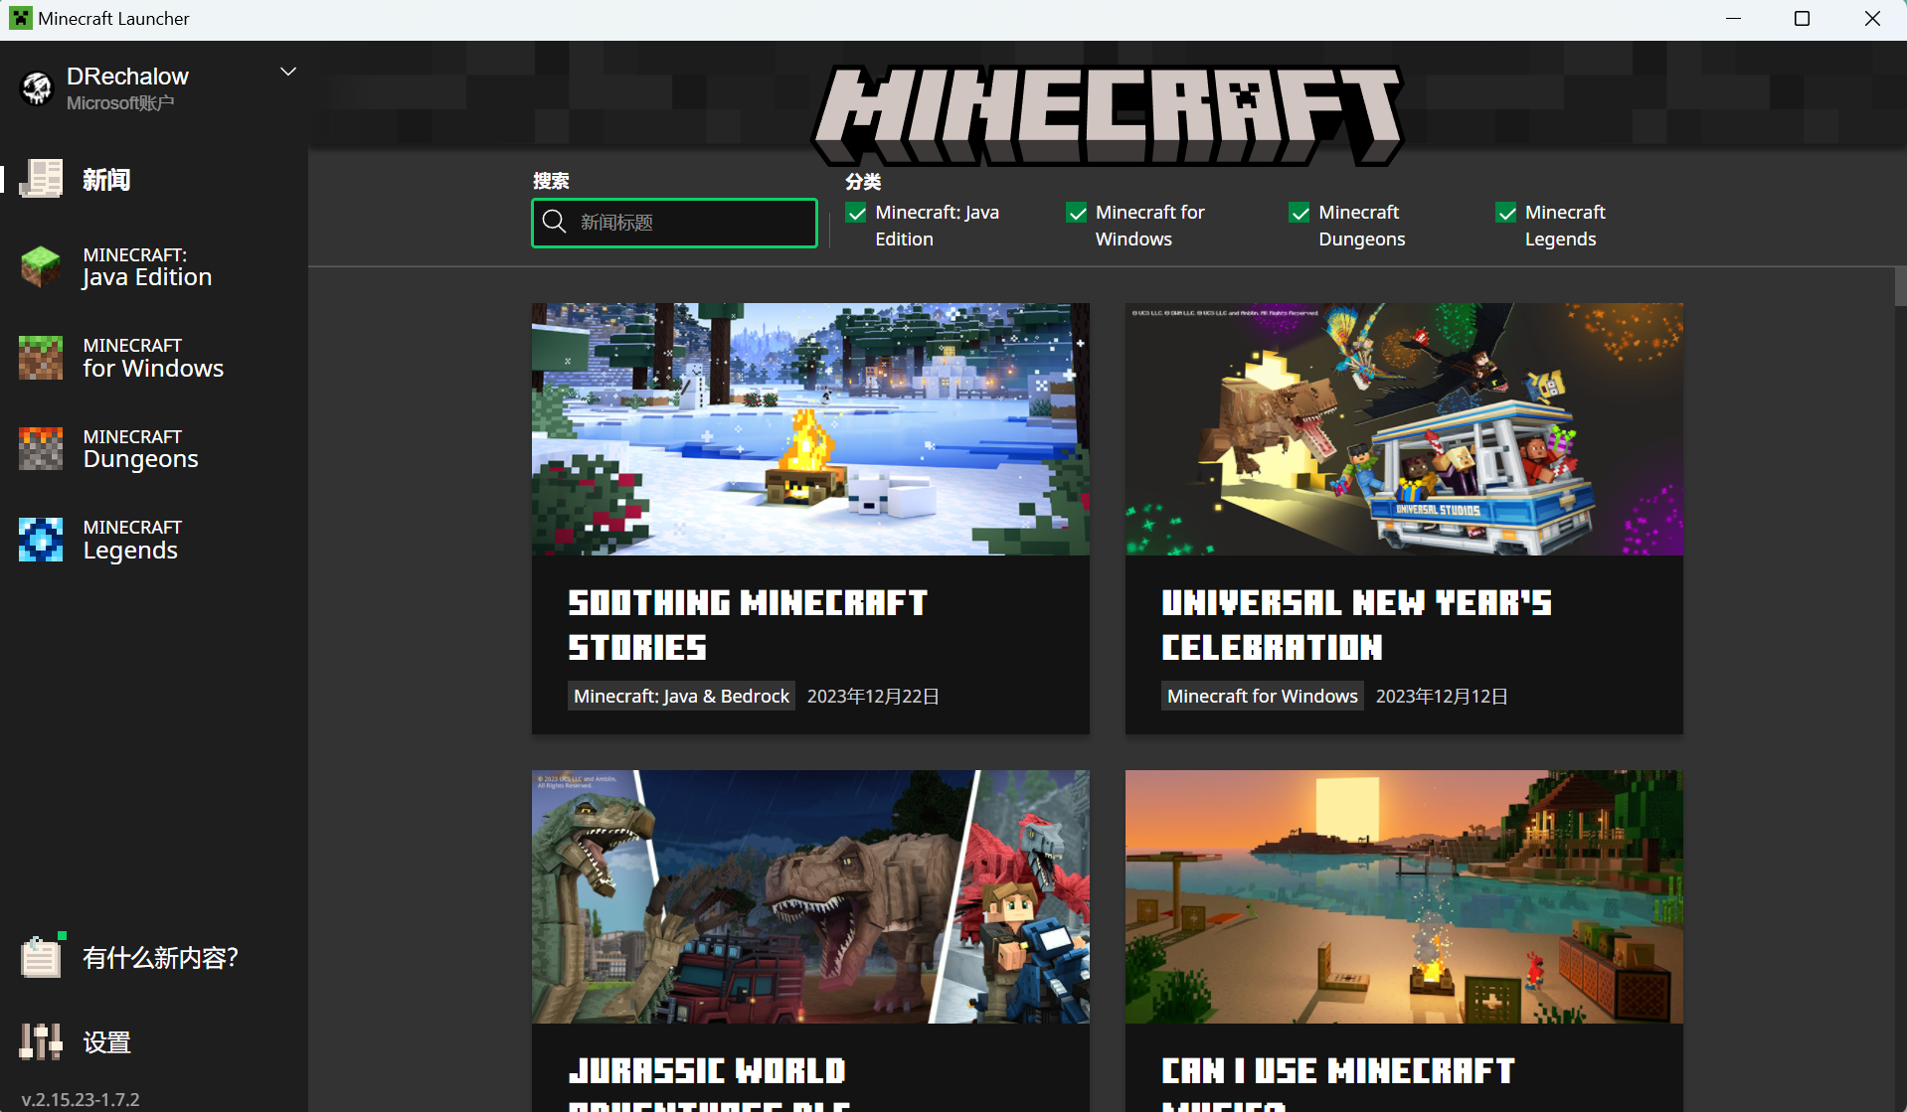Click the Minecraft Launcher title bar icon
Screen dimensions: 1907x1112
pos(20,18)
